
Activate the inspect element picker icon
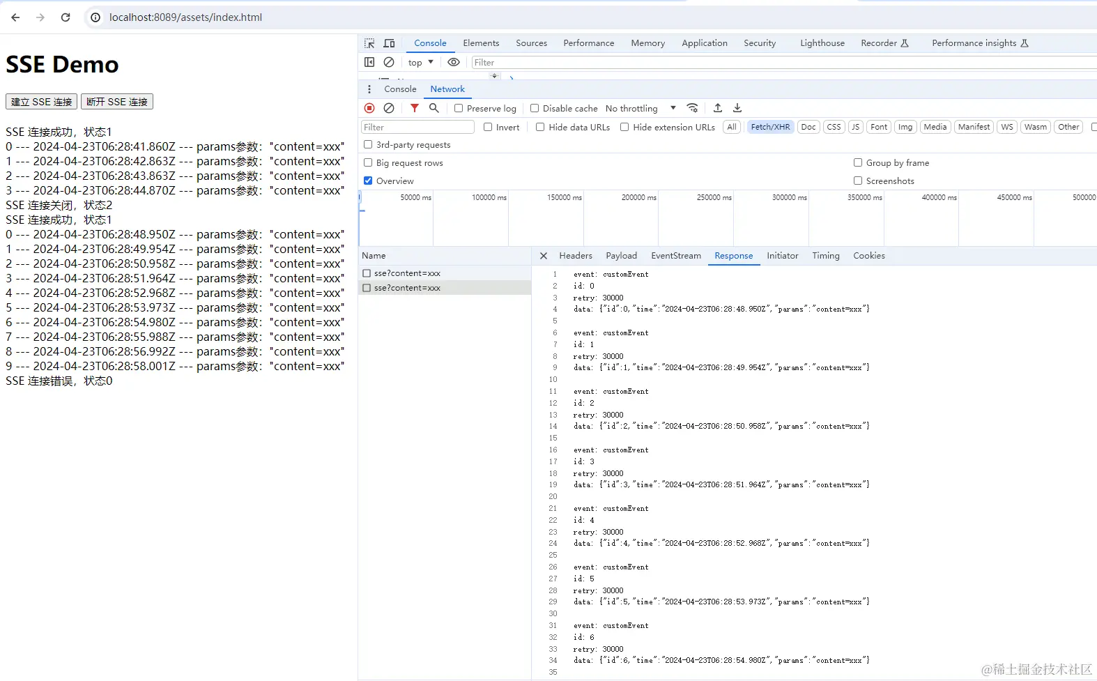click(369, 43)
